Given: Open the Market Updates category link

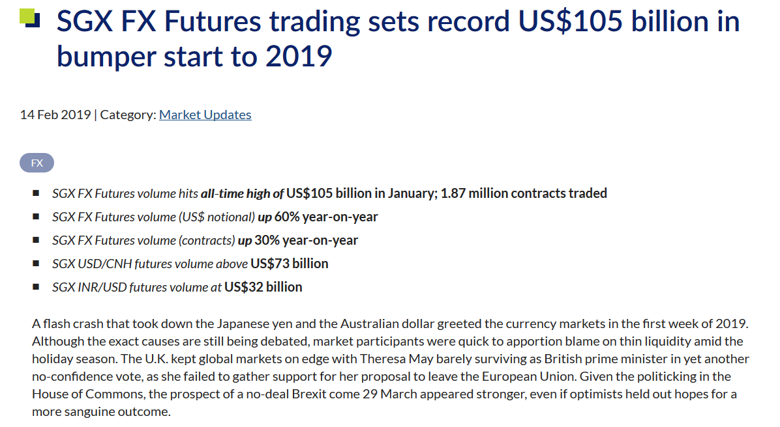Looking at the screenshot, I should click(205, 115).
